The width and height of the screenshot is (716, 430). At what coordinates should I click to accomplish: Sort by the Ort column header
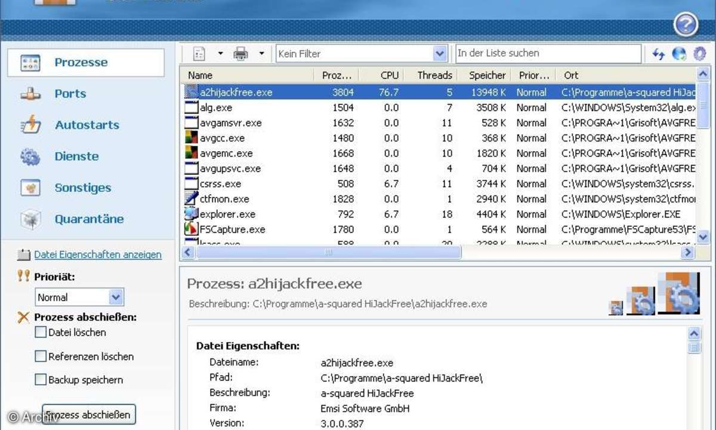click(625, 75)
